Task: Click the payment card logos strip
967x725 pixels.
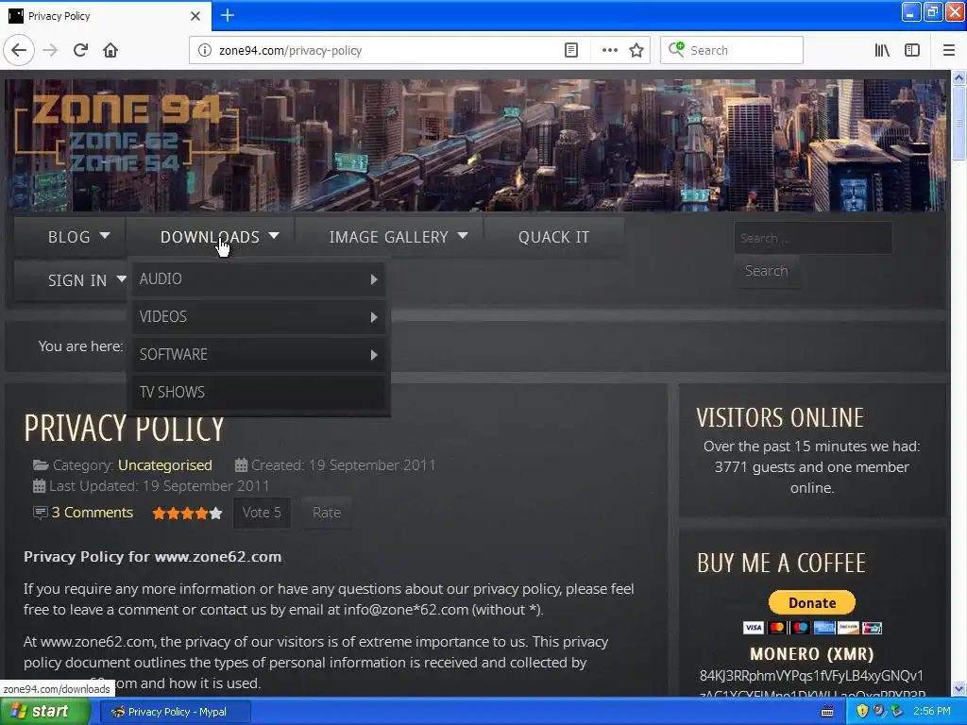Action: coord(812,628)
